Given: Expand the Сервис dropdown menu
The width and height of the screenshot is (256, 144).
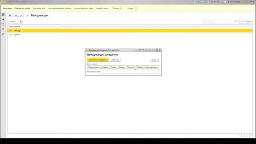Looking at the screenshot, I should pyautogui.click(x=131, y=8).
